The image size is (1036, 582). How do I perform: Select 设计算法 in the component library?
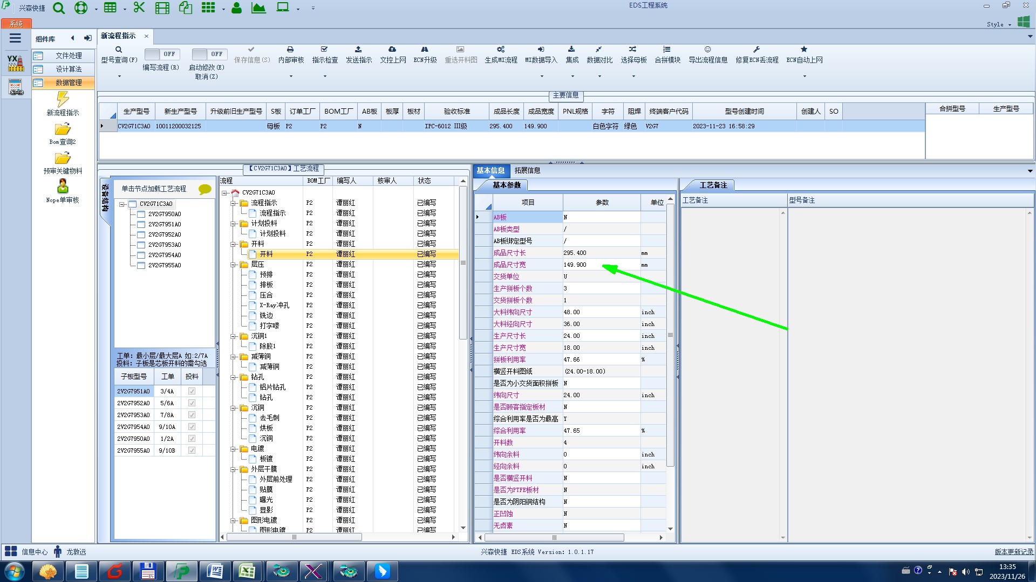click(x=69, y=69)
